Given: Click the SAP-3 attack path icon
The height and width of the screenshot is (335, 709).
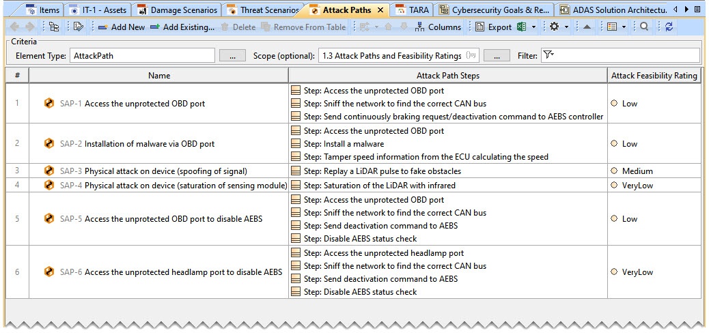Looking at the screenshot, I should pos(49,171).
